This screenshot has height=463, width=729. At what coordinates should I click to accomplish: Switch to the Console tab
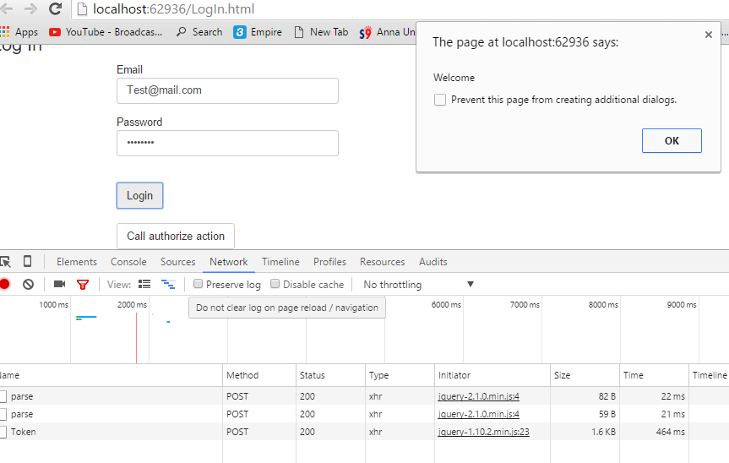[x=128, y=262]
